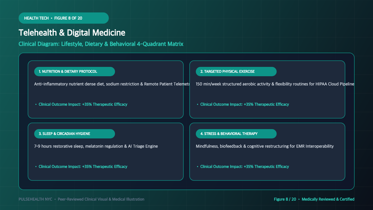Viewport: 373px width, 210px height.
Task: Select the 150 min/week aerobic activity text
Action: coord(275,84)
